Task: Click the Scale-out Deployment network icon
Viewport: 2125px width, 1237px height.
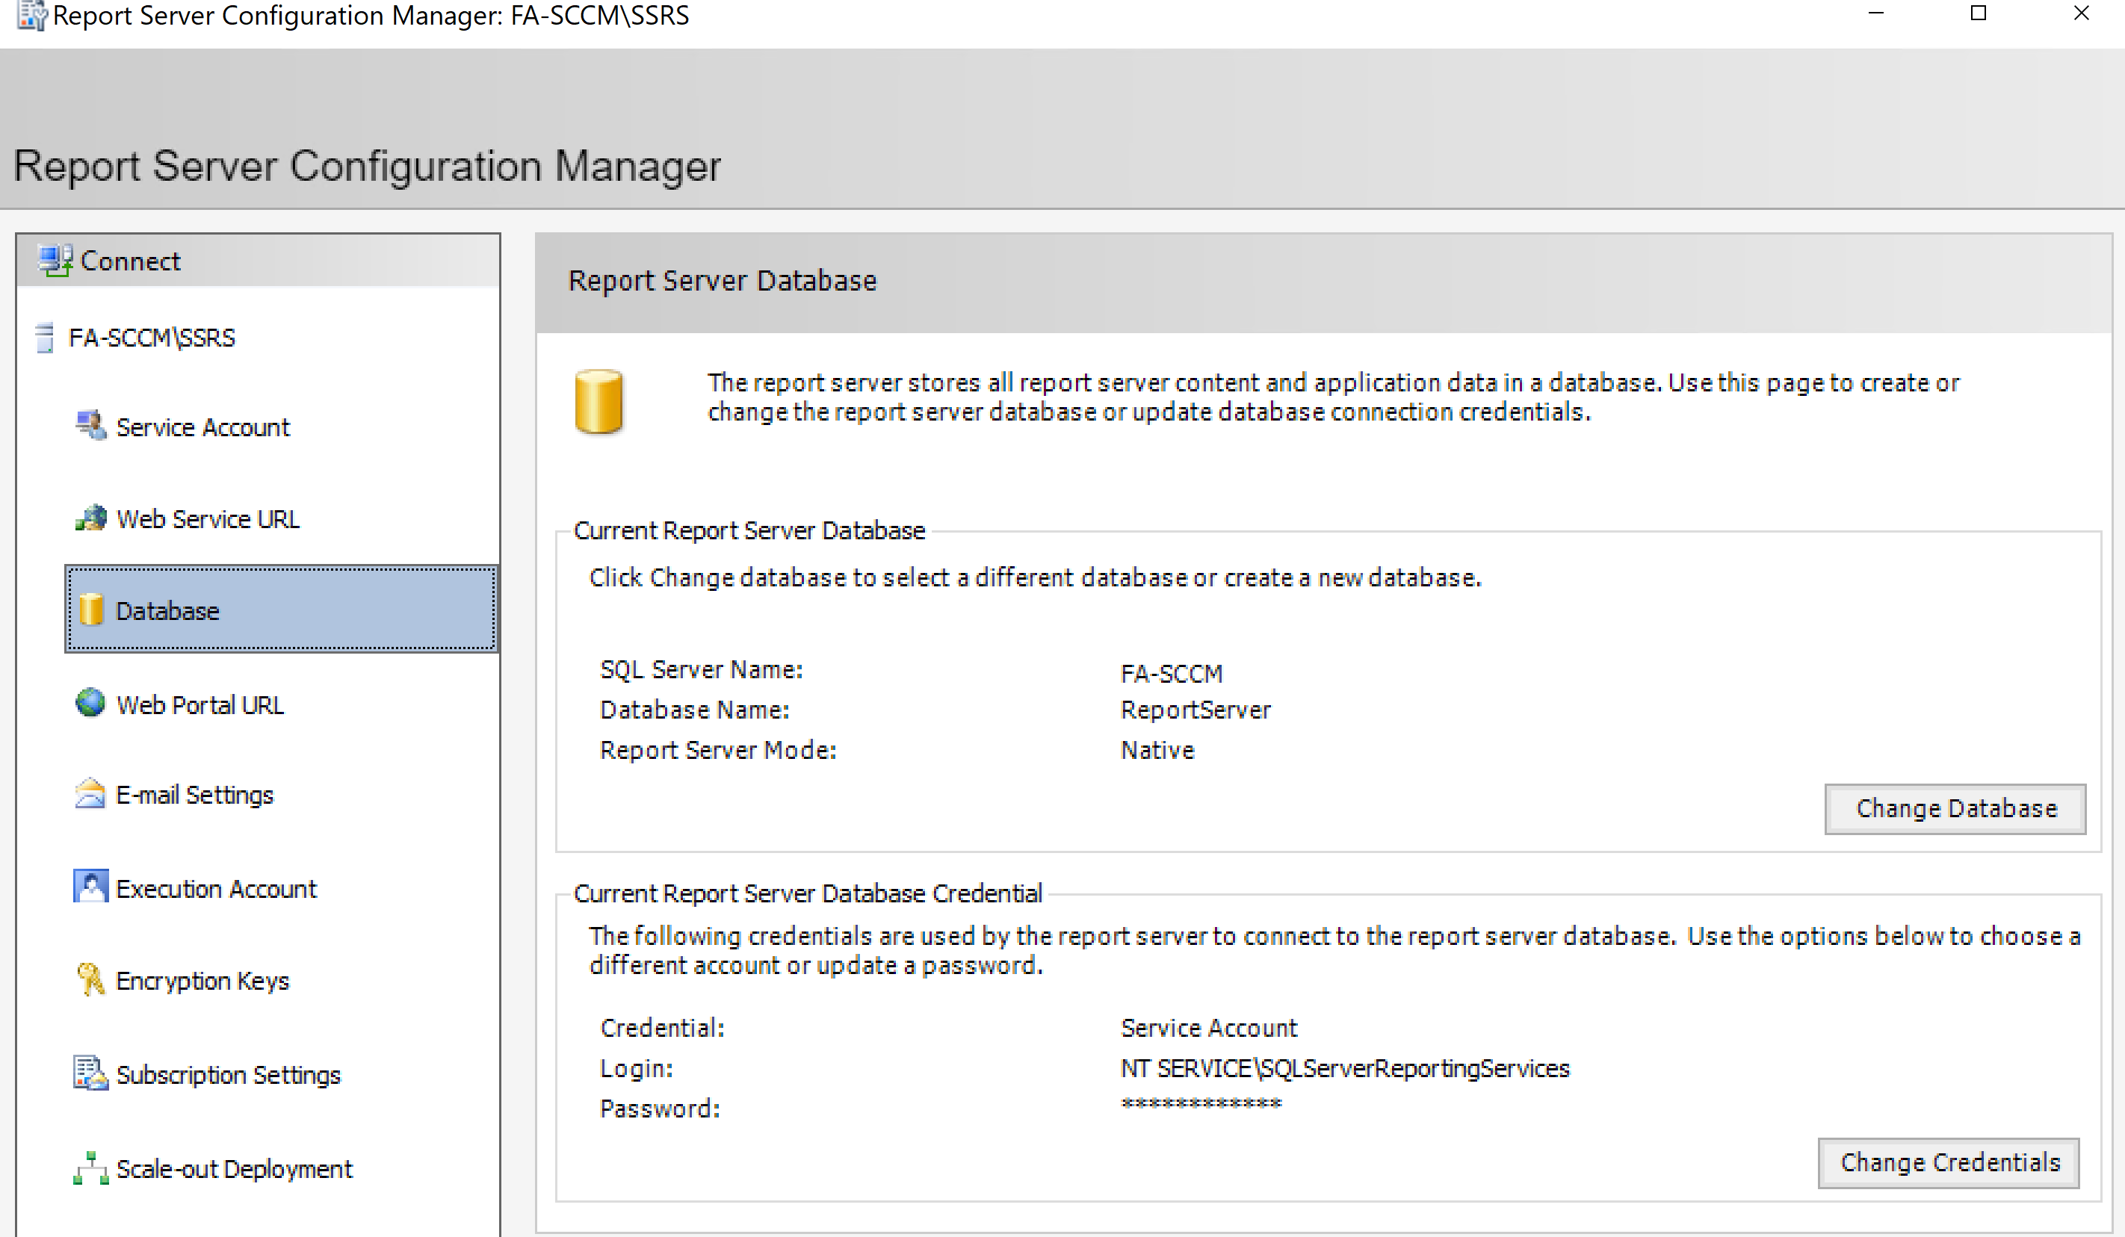Action: (x=90, y=1168)
